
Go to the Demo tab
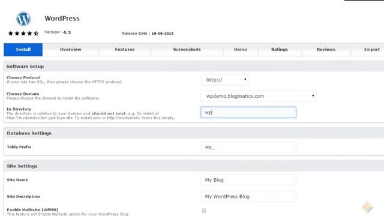(240, 49)
